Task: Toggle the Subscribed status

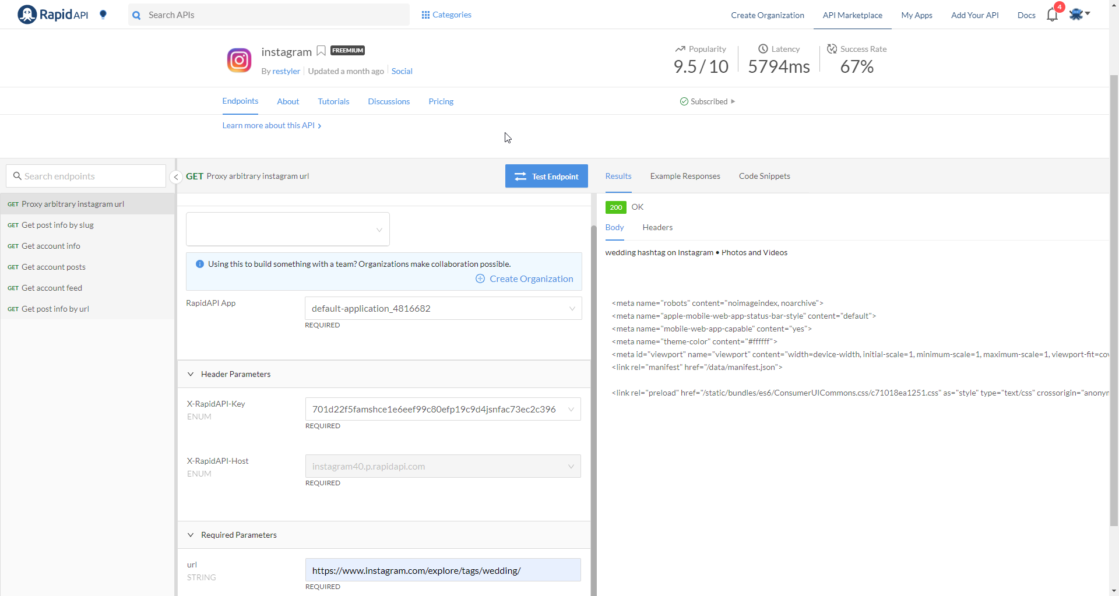Action: 707,101
